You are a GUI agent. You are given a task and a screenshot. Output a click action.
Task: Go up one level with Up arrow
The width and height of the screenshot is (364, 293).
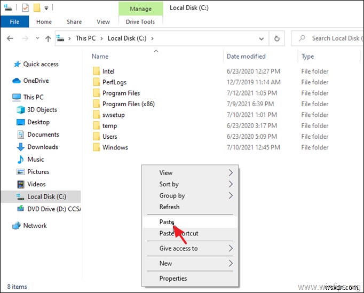click(48, 38)
